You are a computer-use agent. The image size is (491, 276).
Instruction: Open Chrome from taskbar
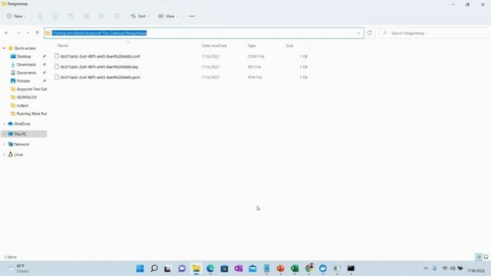pos(309,268)
